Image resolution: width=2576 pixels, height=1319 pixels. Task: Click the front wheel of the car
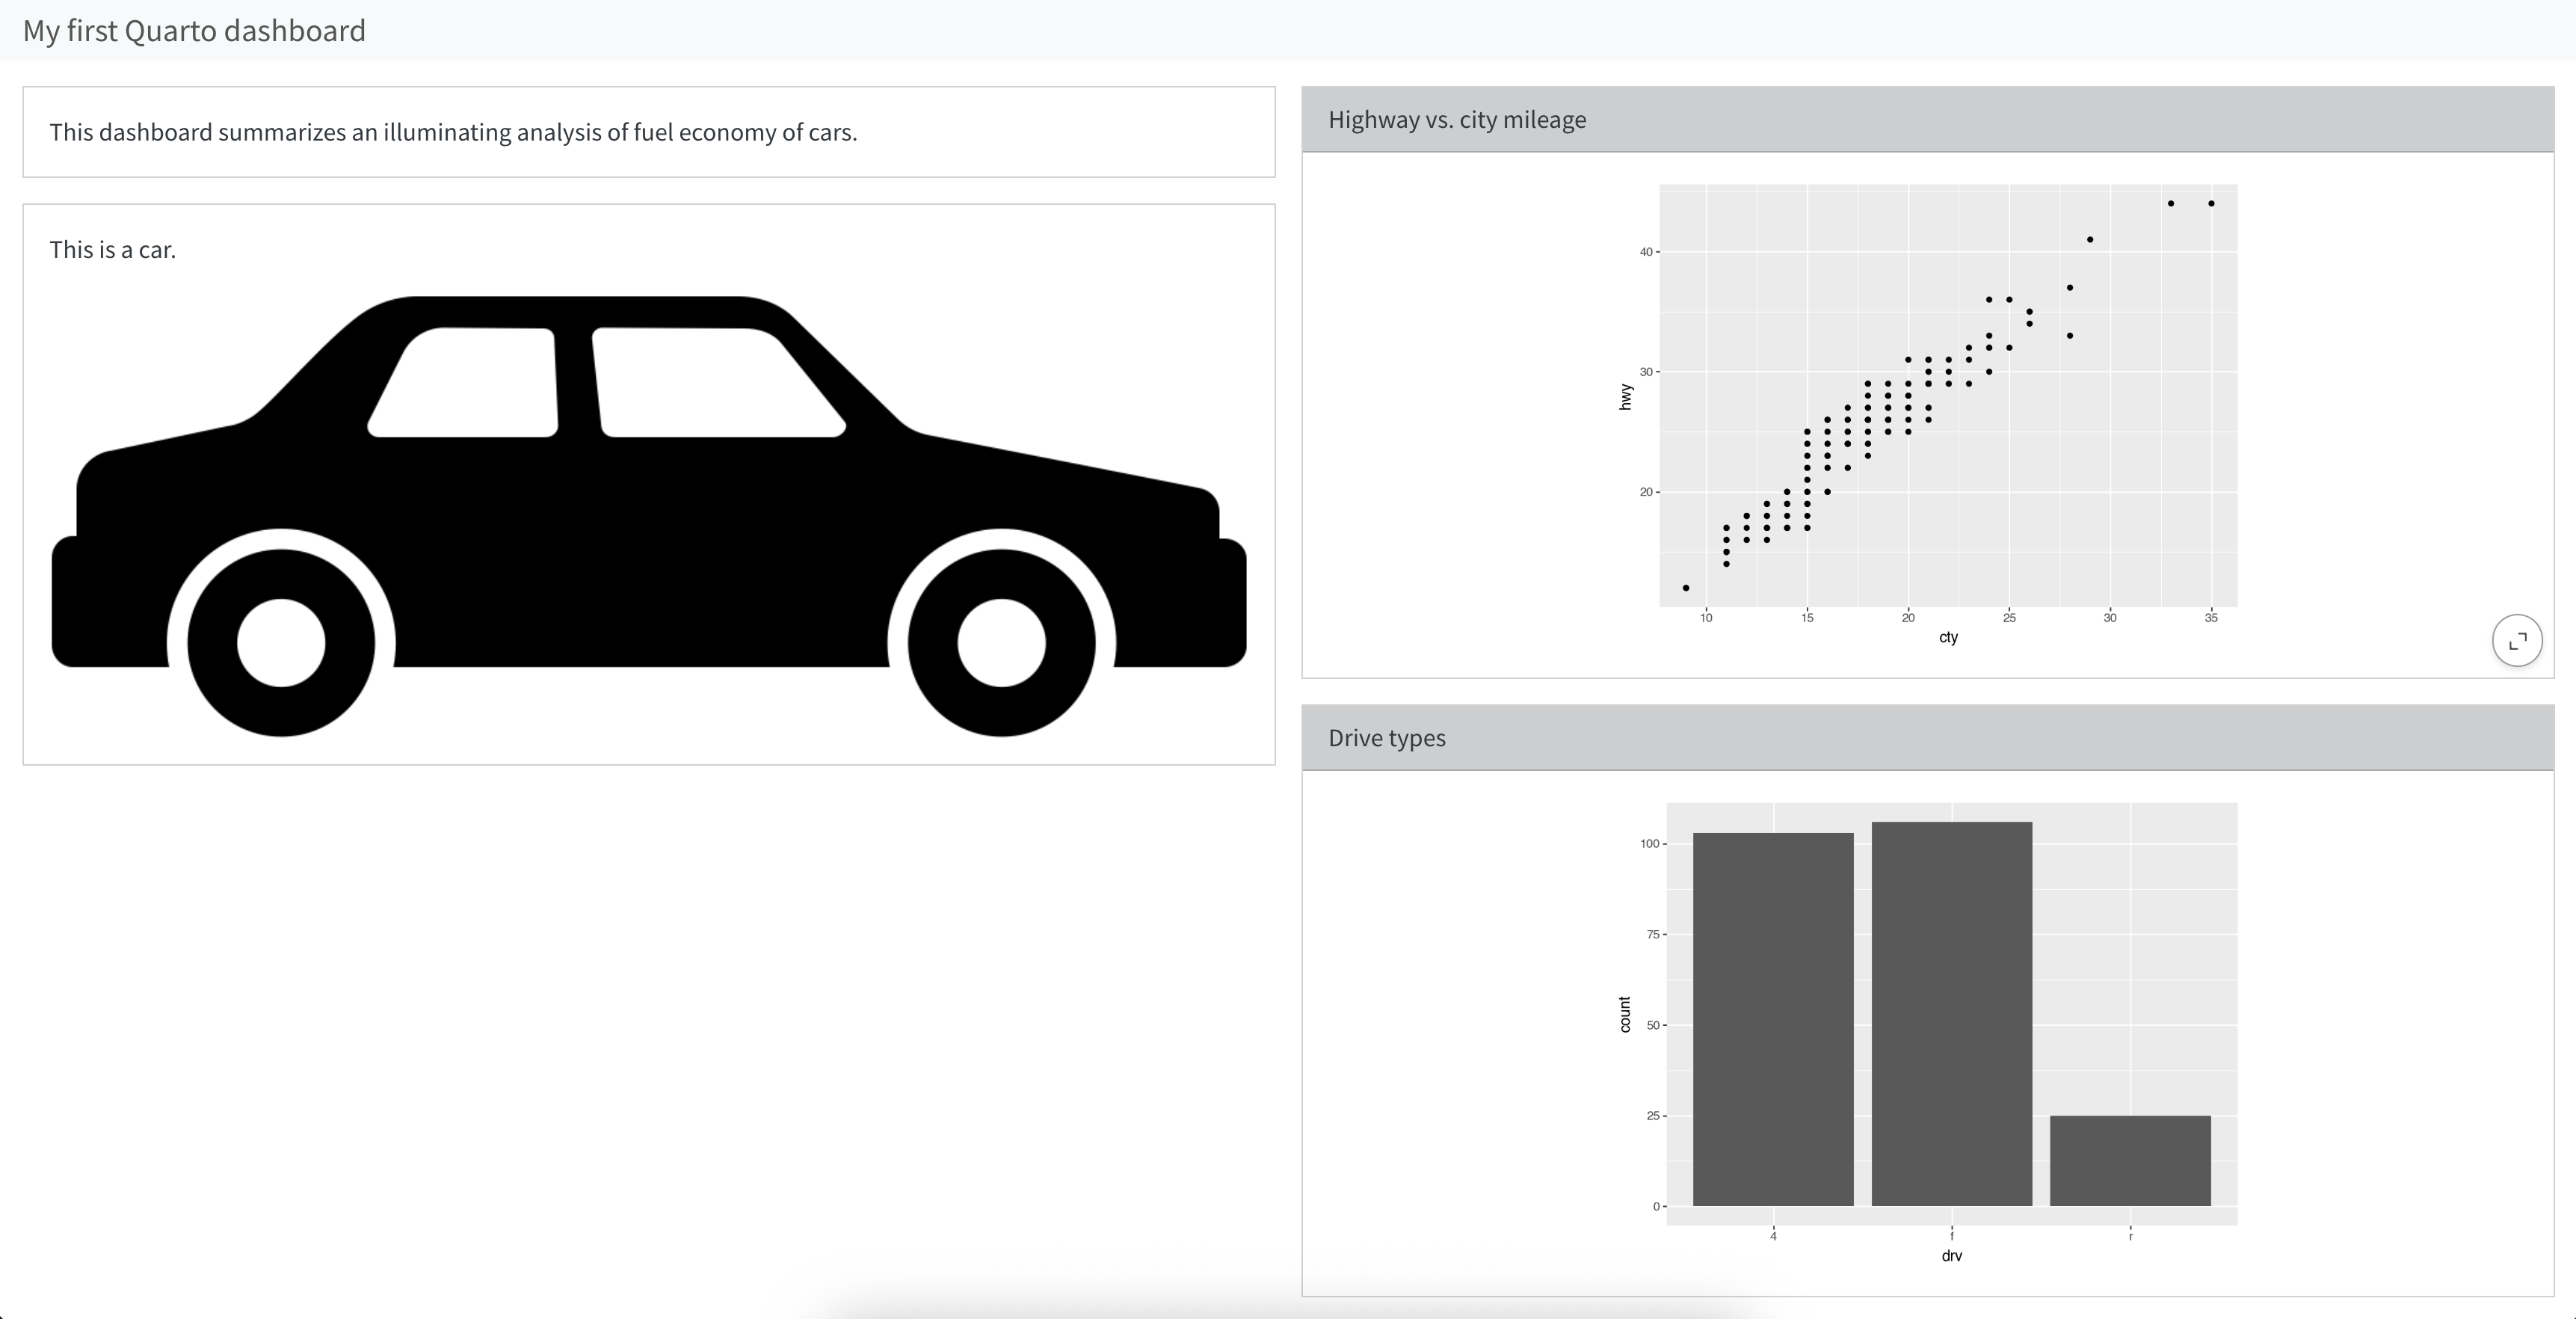[1001, 643]
